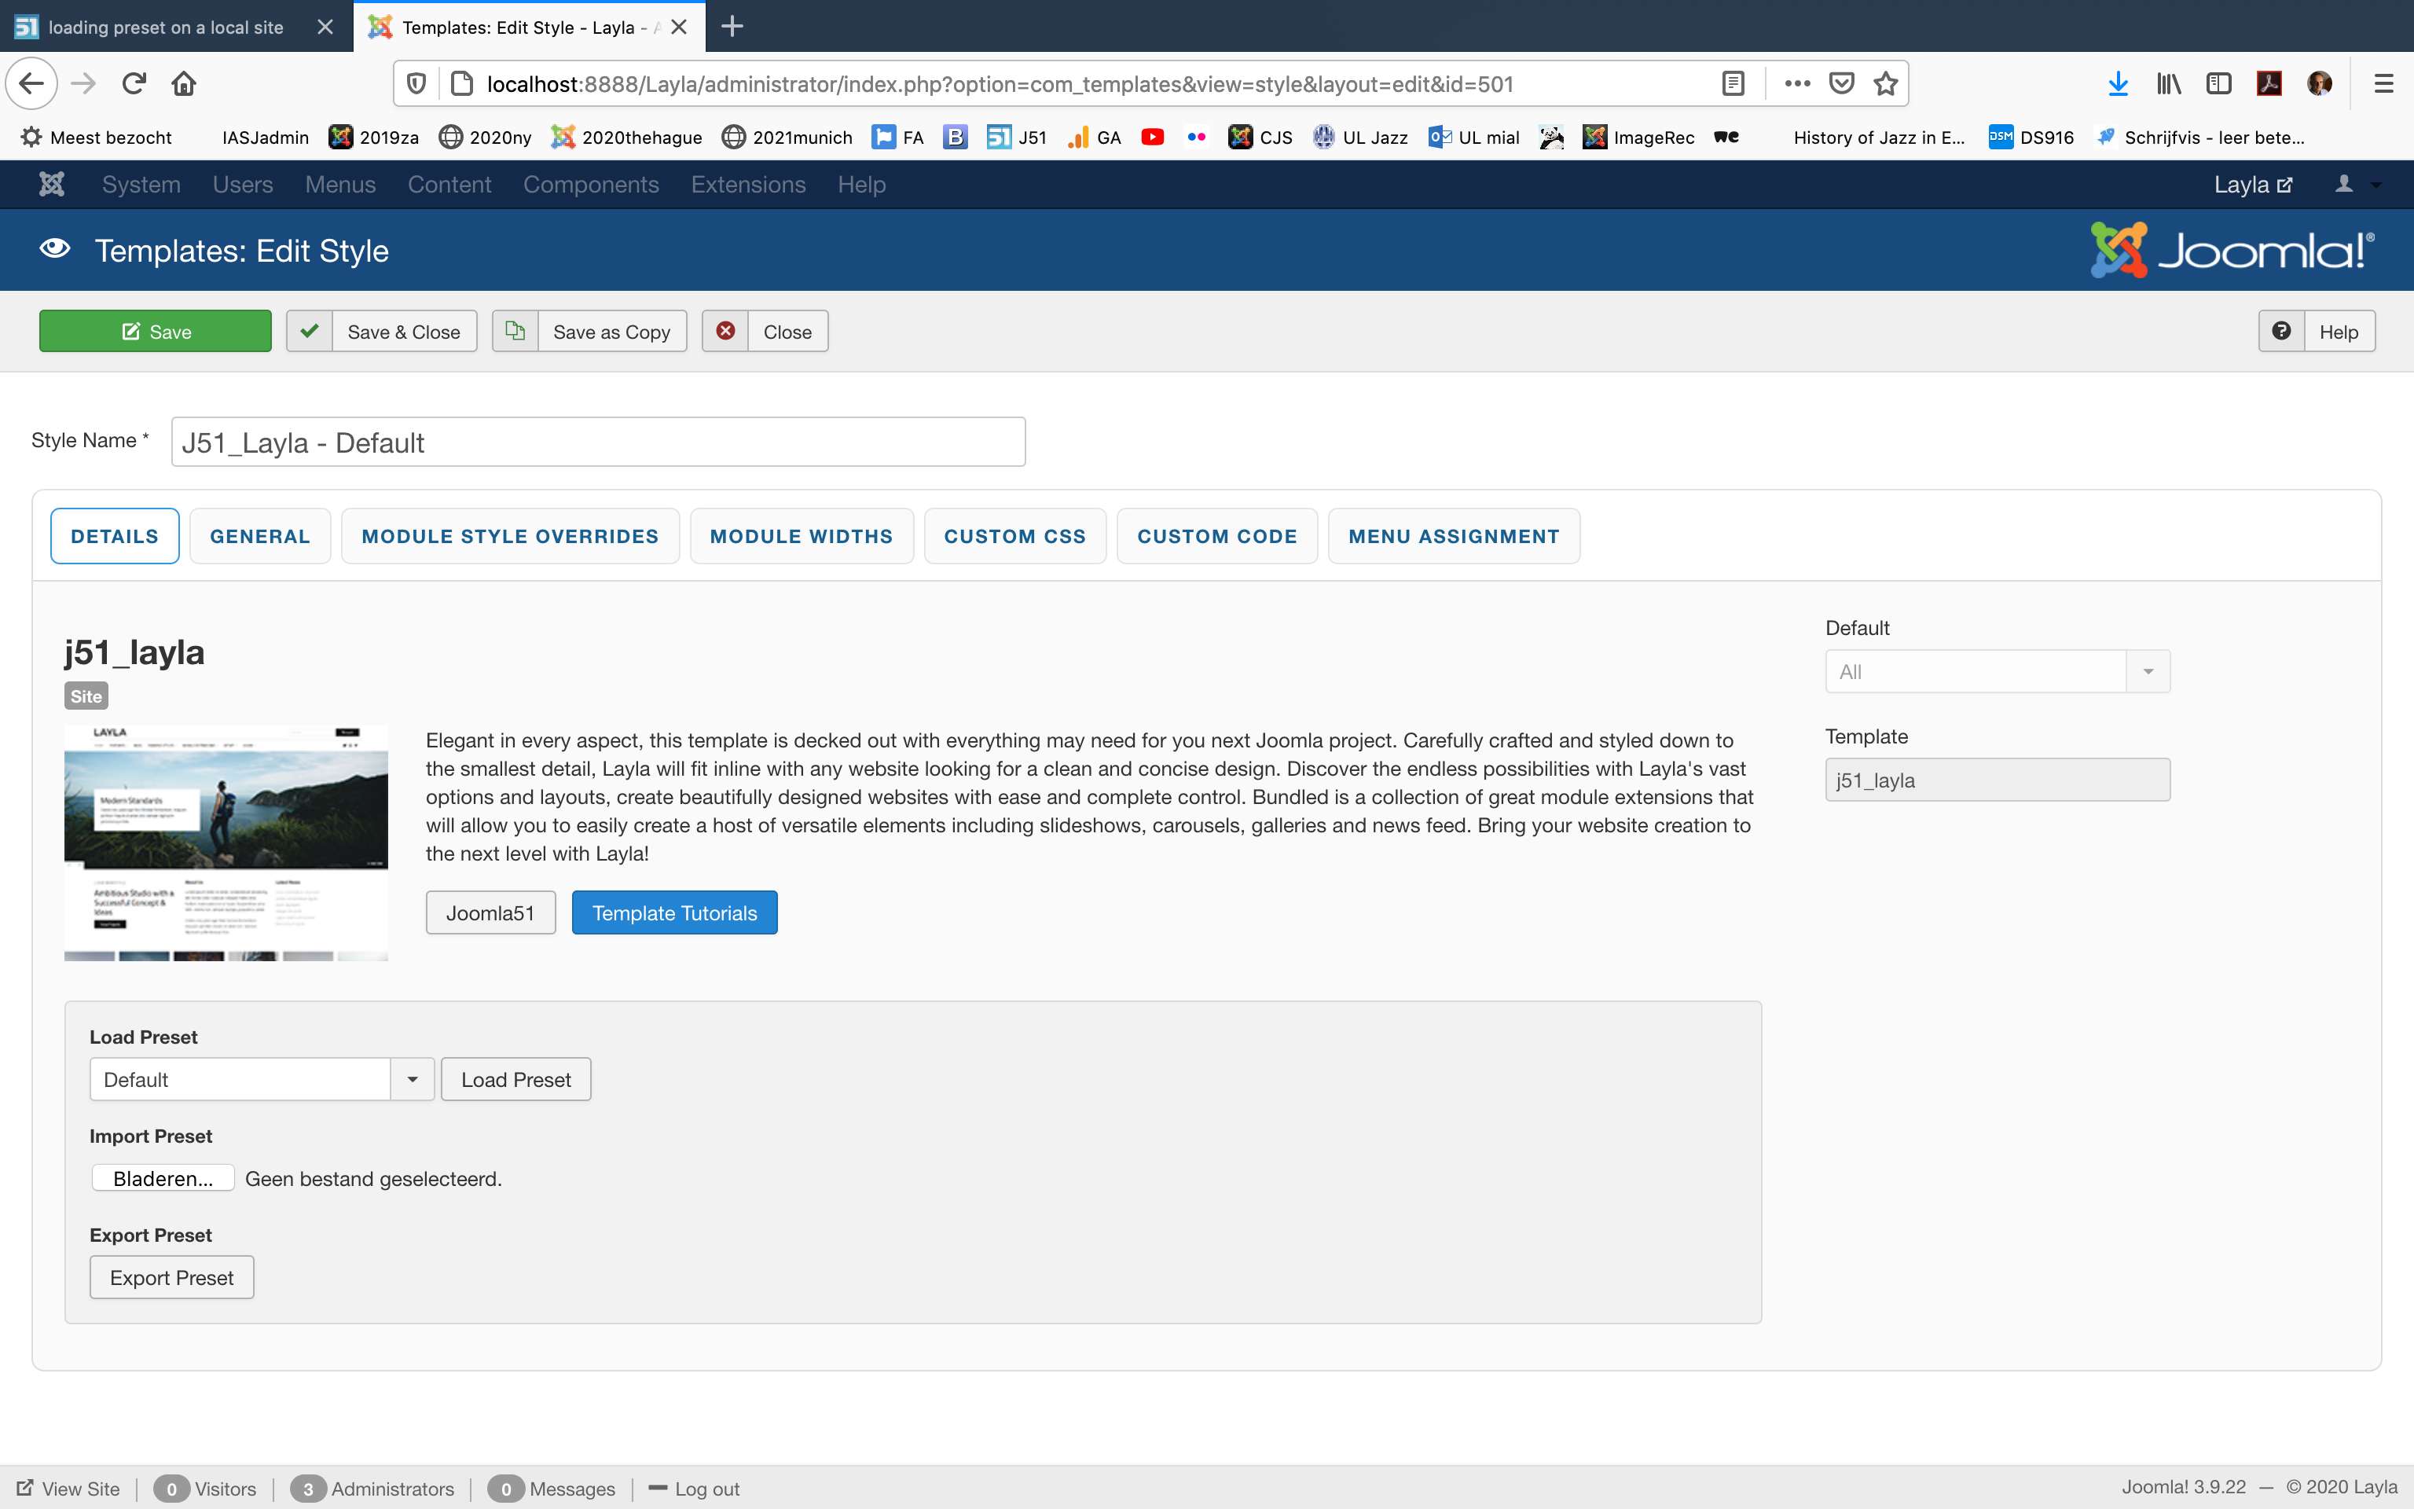Screen dimensions: 2414x1509
Task: Open the Firefox downloads arrow icon
Action: point(2118,84)
